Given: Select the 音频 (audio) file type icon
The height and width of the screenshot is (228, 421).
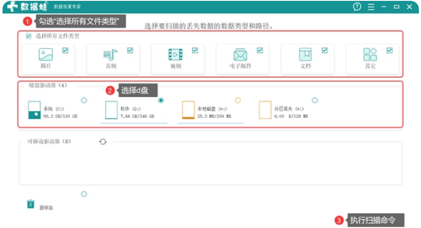Looking at the screenshot, I should 110,55.
